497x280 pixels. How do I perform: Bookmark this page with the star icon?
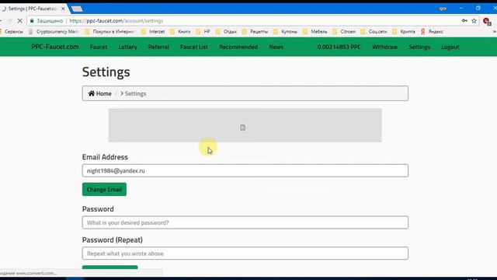click(474, 21)
